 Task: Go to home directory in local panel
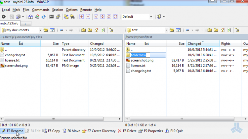(x=97, y=30)
